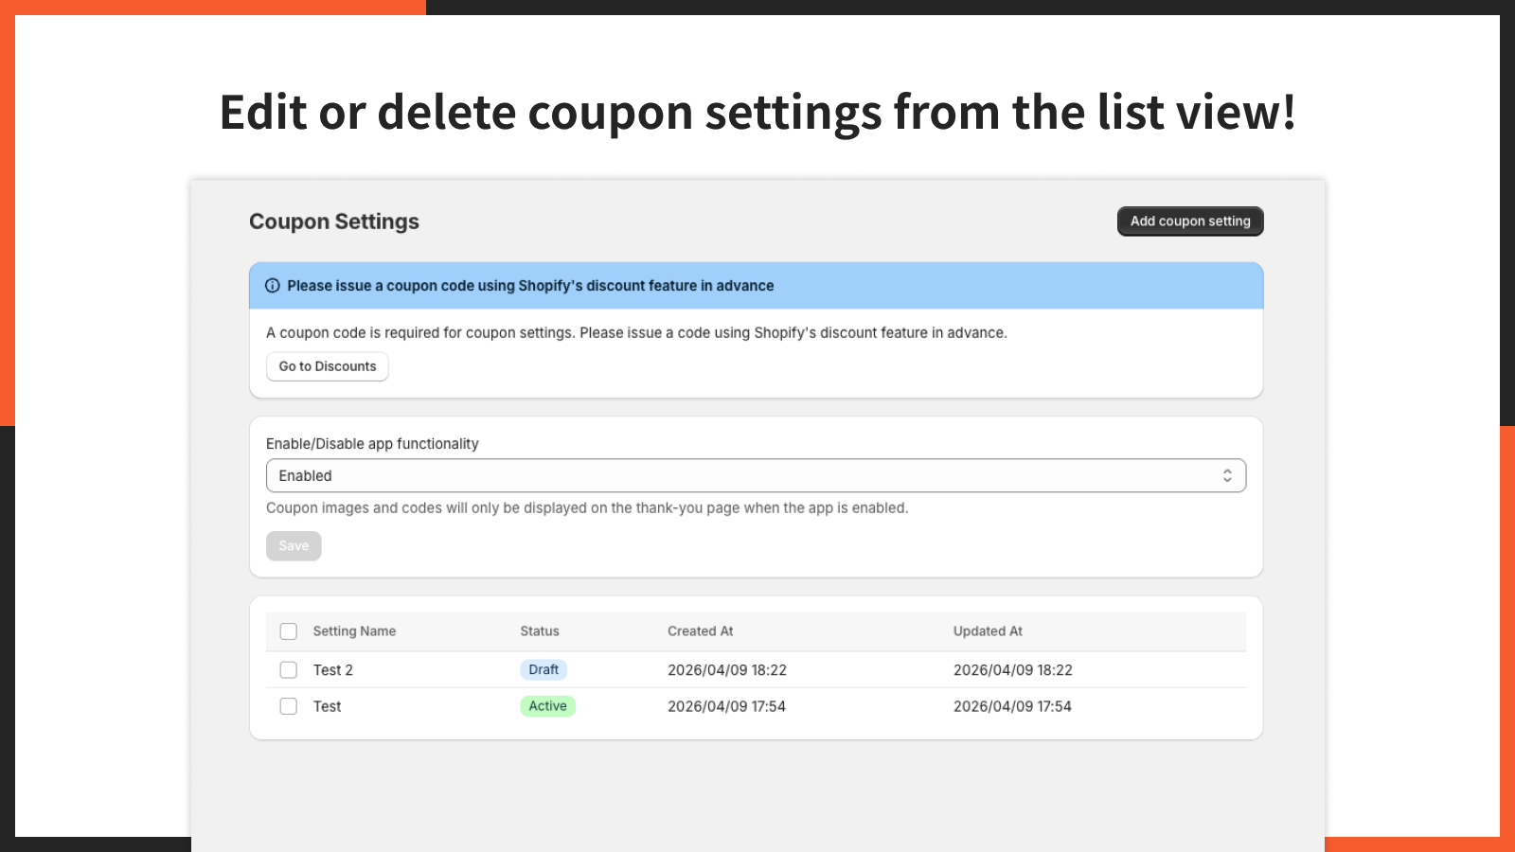Click helper text about thank-you page
This screenshot has height=852, width=1515.
coord(587,508)
